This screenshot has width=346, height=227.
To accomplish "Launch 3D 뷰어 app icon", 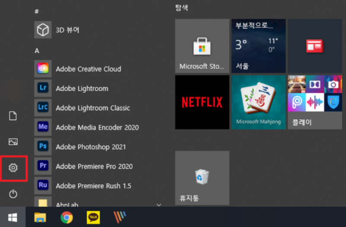I will pyautogui.click(x=43, y=30).
